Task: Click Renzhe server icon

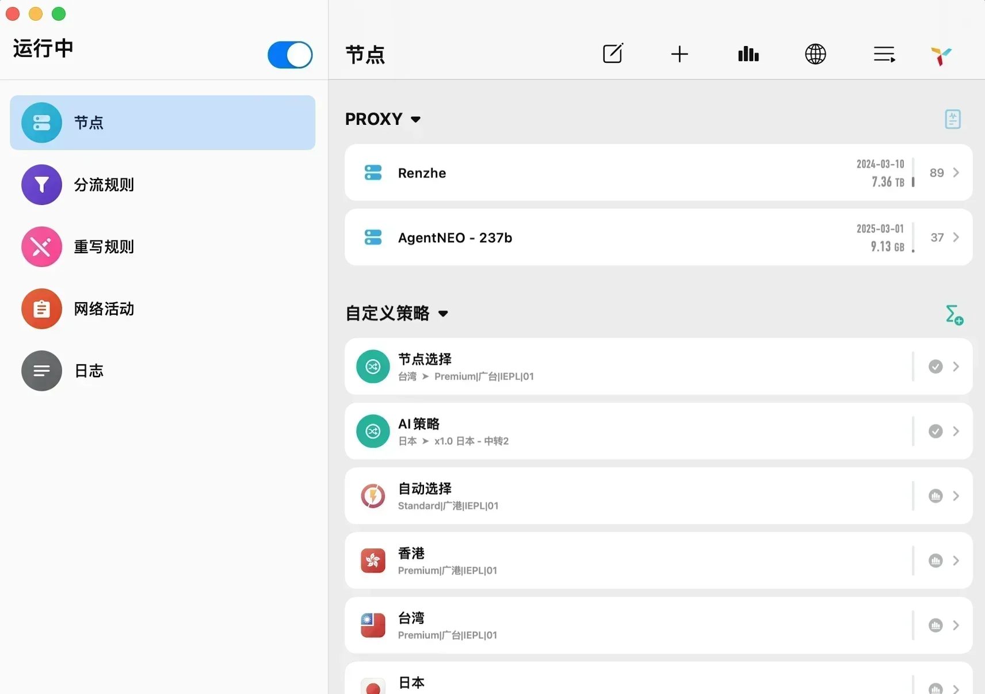Action: coord(373,173)
